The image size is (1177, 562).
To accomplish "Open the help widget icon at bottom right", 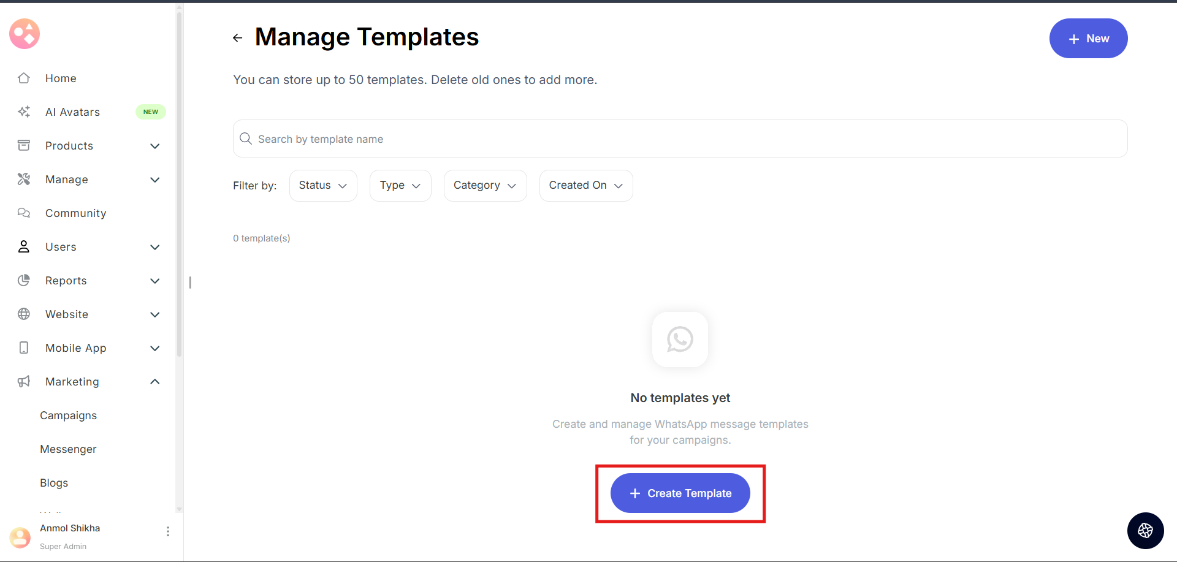I will 1145,531.
